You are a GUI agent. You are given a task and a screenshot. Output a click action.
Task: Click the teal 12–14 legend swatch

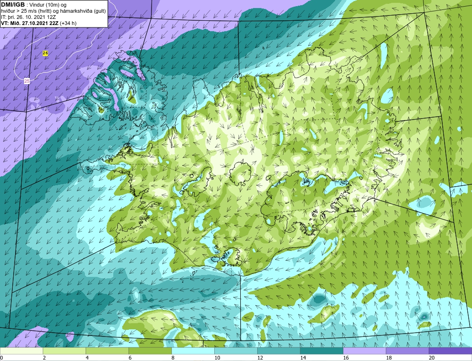[x=279, y=351]
